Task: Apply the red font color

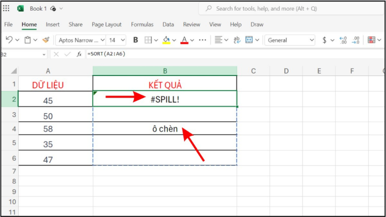Action: (x=184, y=40)
